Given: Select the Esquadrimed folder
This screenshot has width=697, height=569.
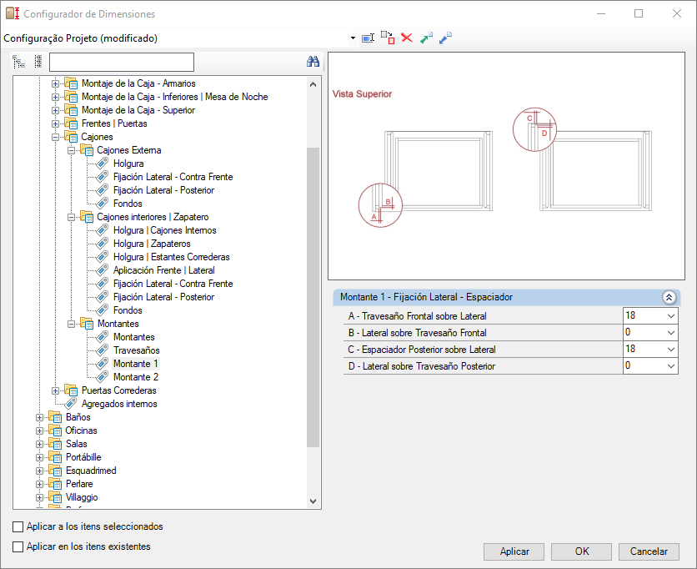Looking at the screenshot, I should pos(91,471).
